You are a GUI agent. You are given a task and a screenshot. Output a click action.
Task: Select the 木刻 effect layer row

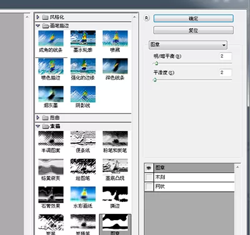(194, 177)
